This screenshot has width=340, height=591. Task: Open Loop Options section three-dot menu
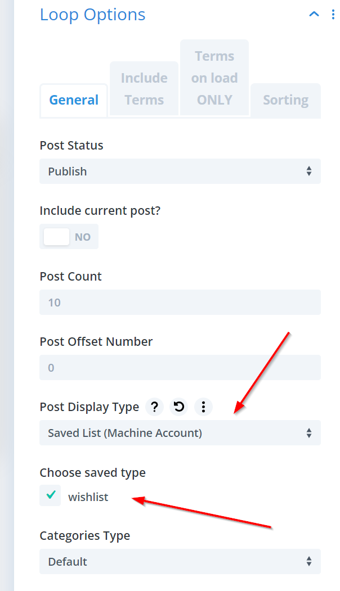[333, 15]
